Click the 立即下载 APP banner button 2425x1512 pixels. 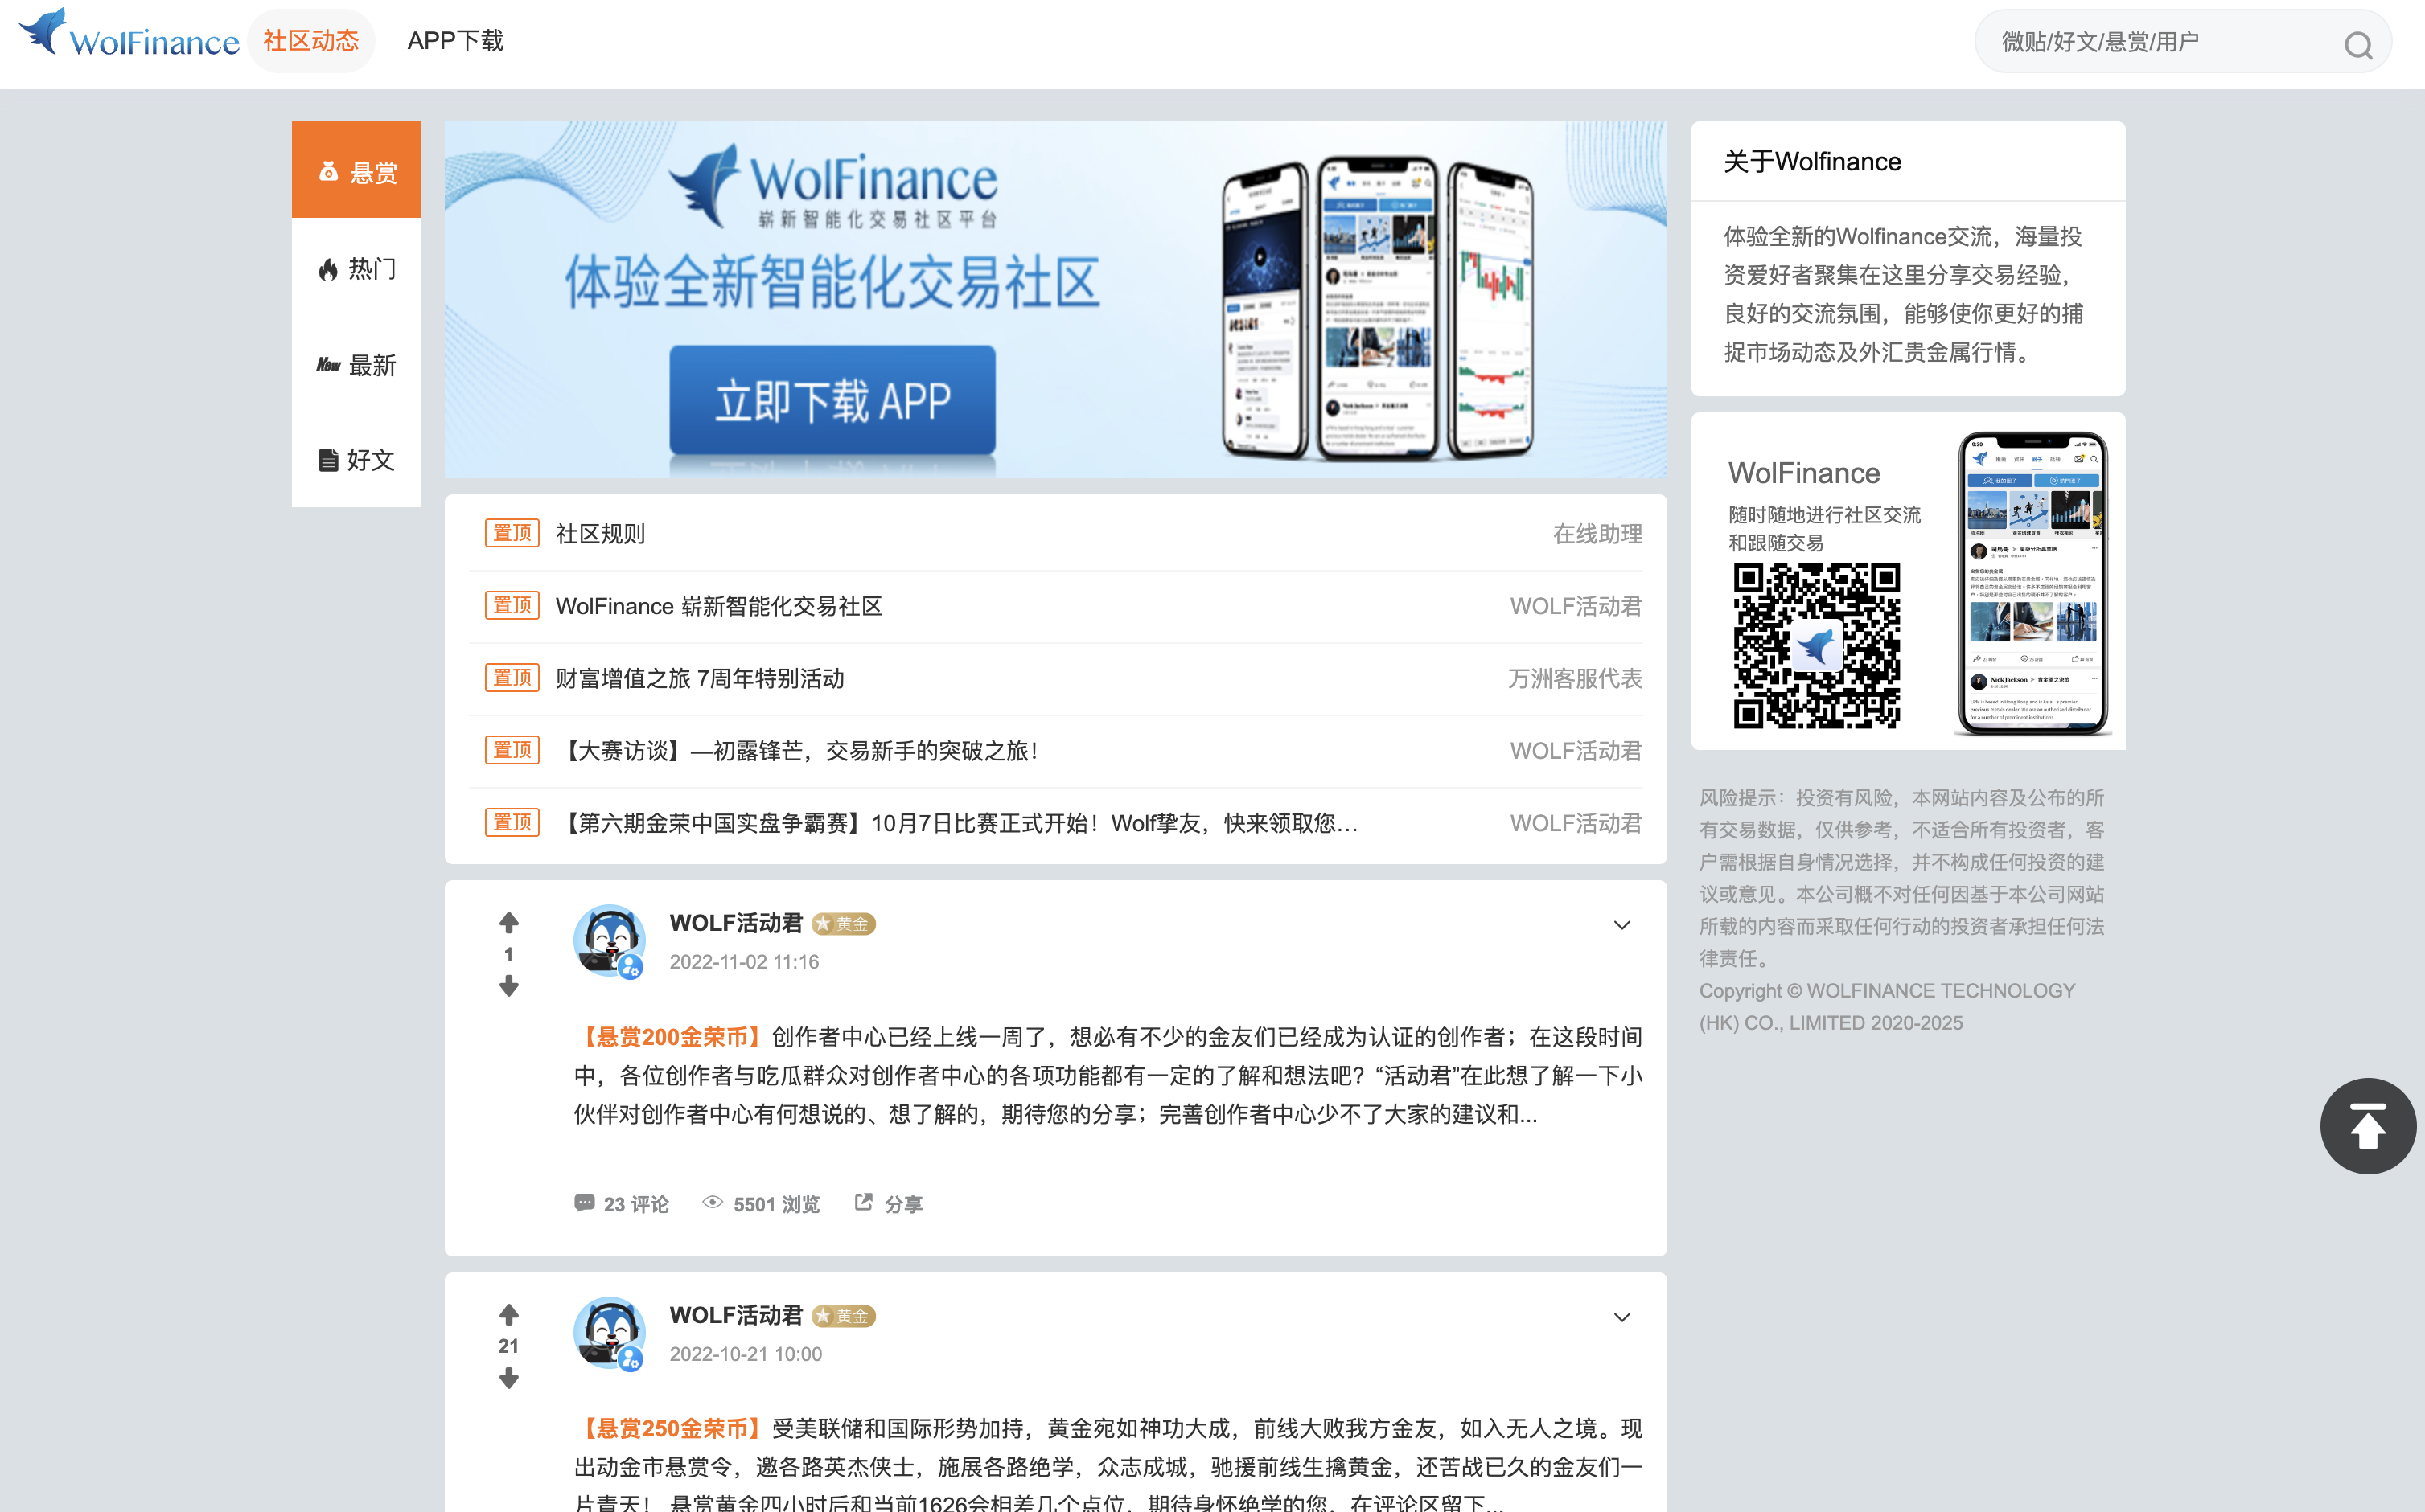pyautogui.click(x=832, y=401)
